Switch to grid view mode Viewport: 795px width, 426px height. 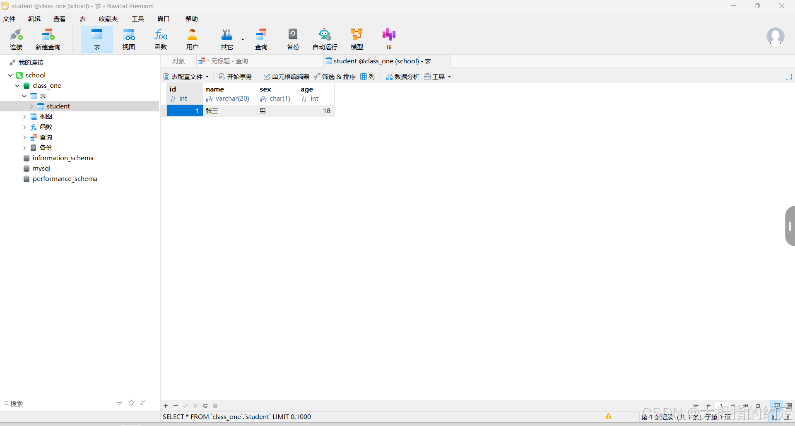[x=777, y=406]
